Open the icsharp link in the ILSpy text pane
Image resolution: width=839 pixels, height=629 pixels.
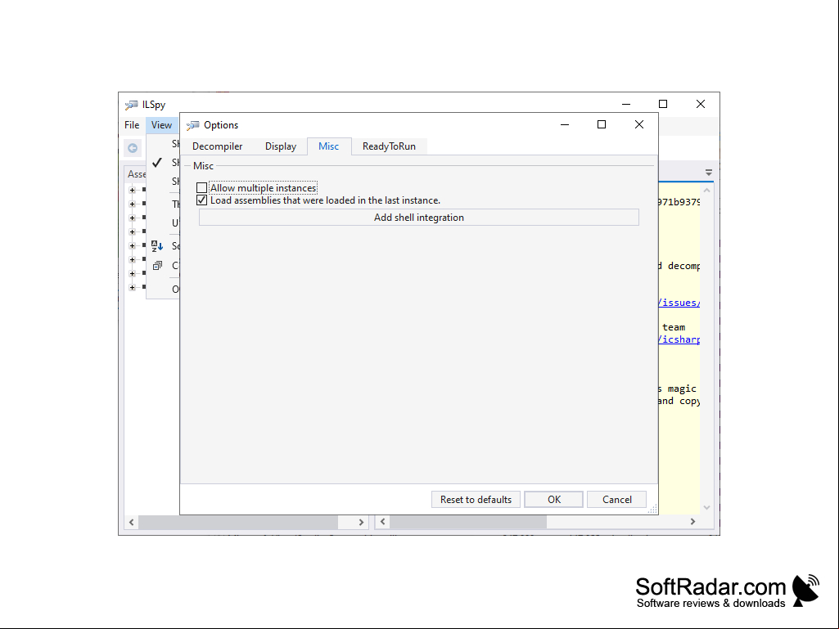coord(679,339)
